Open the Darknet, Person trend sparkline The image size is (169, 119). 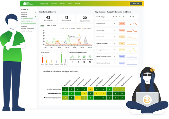[x=132, y=24]
